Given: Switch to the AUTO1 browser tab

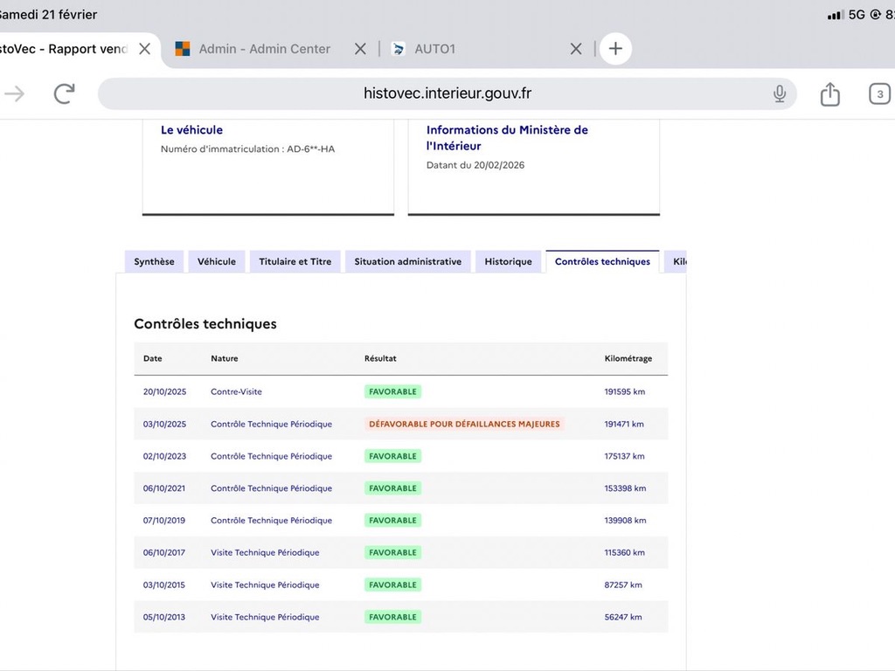Looking at the screenshot, I should [434, 49].
